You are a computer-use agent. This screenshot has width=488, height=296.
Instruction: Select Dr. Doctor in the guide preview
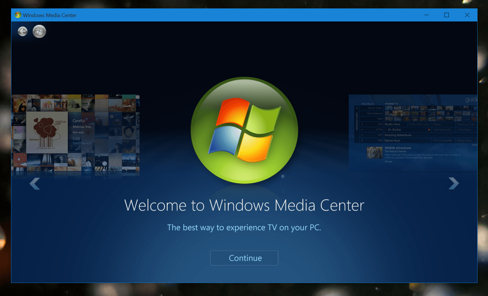tap(394, 130)
